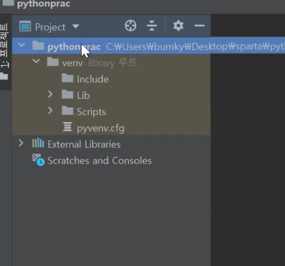Image resolution: width=285 pixels, height=266 pixels.
Task: Click the Project view title label
Action: [x=50, y=27]
